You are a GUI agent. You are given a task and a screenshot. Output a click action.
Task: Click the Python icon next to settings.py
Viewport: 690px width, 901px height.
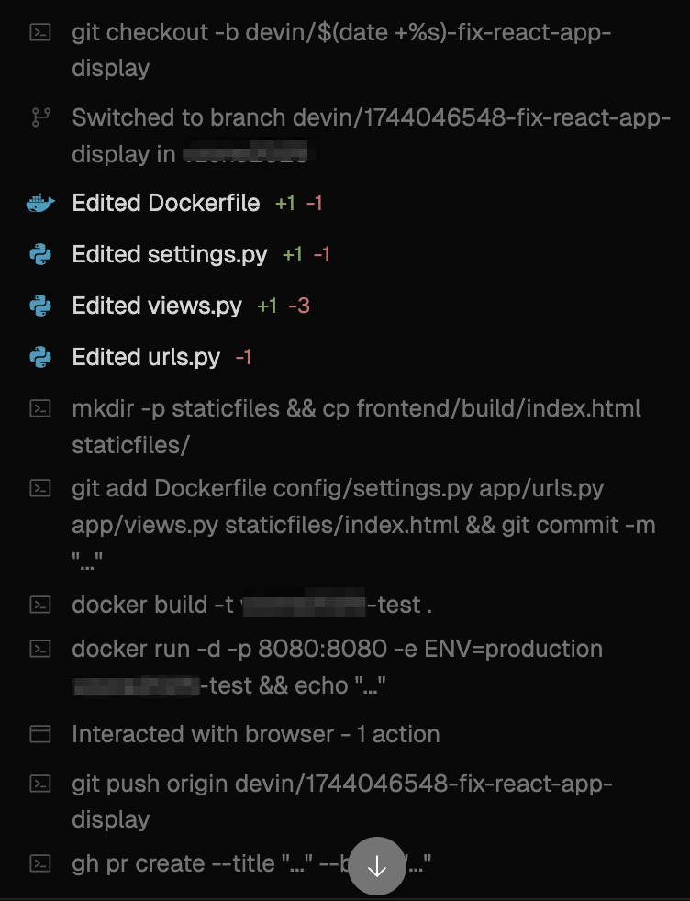pyautogui.click(x=40, y=254)
